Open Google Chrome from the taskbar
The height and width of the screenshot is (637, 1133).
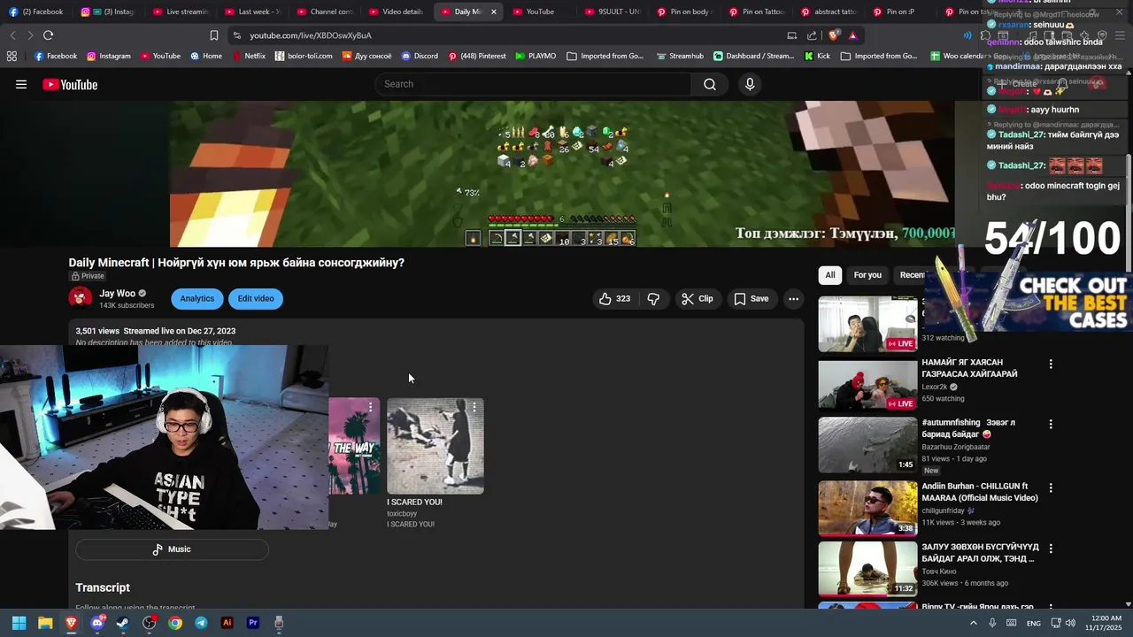point(175,623)
